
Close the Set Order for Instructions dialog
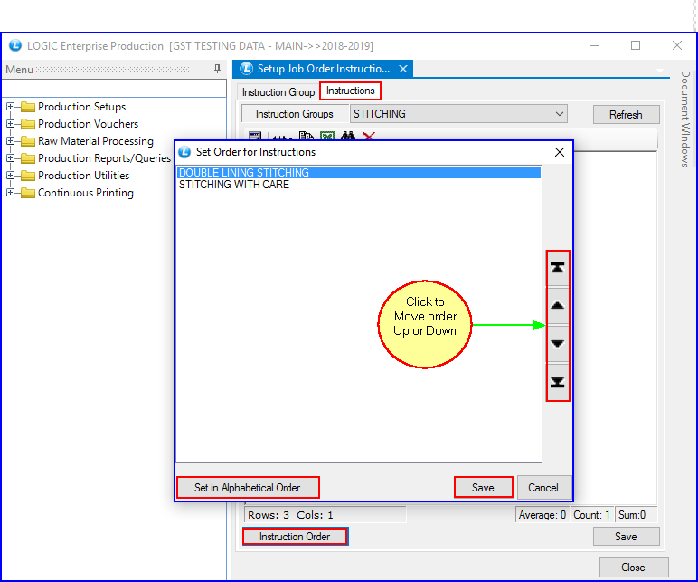pyautogui.click(x=560, y=152)
